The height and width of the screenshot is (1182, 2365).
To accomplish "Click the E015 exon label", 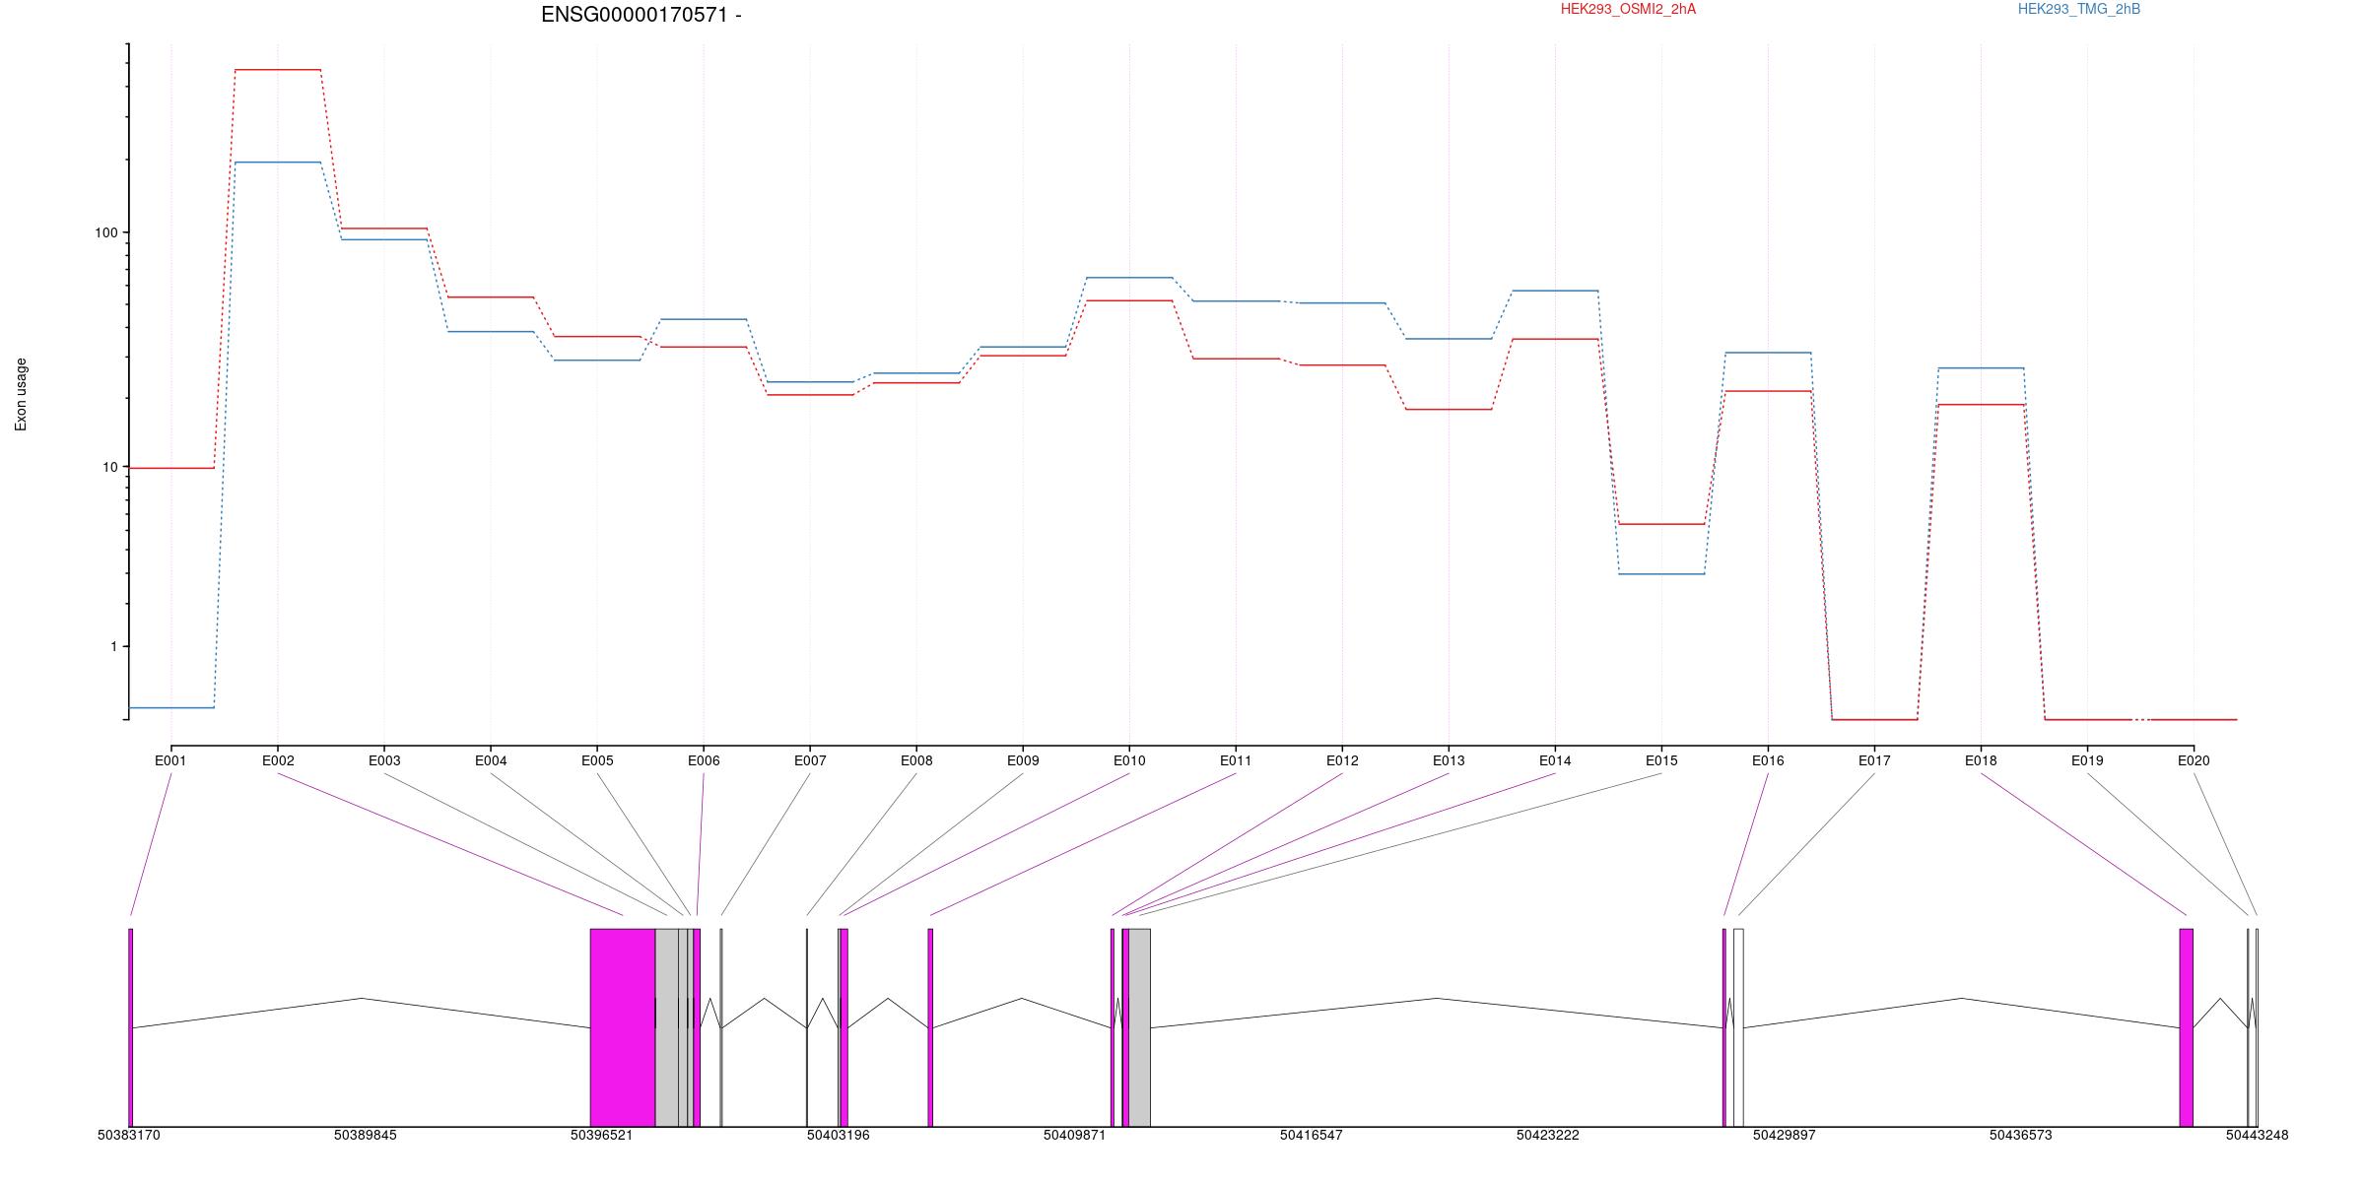I will (x=1661, y=760).
